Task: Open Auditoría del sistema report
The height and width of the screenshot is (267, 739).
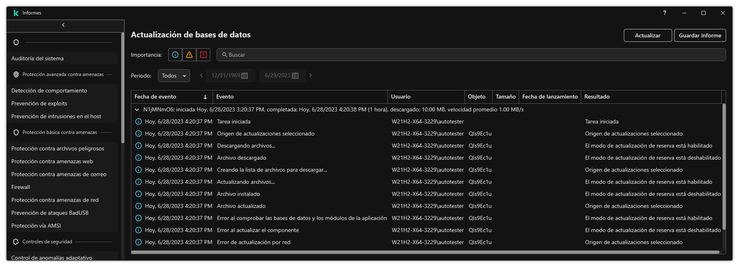Action: [62, 58]
